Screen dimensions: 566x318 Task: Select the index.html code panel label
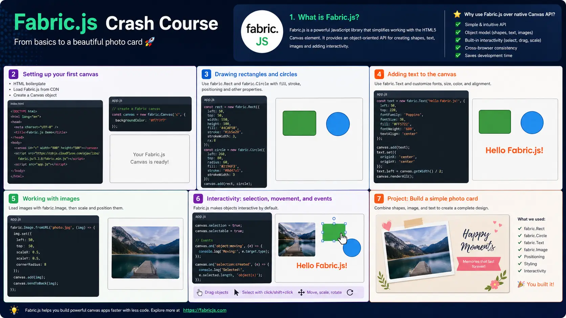[17, 104]
